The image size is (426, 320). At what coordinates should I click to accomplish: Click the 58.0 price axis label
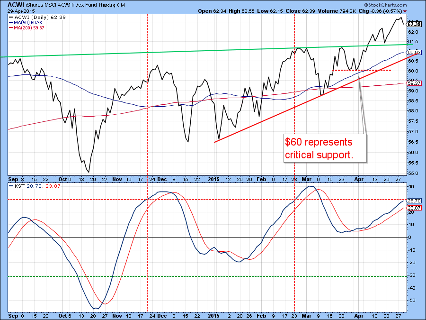click(x=413, y=111)
